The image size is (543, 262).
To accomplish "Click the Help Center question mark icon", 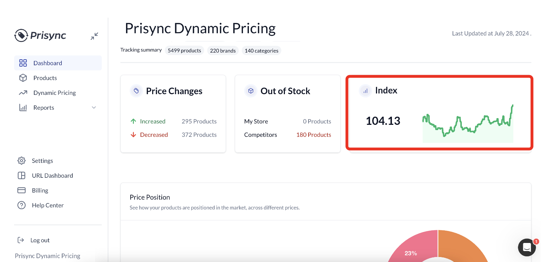I will pos(22,205).
